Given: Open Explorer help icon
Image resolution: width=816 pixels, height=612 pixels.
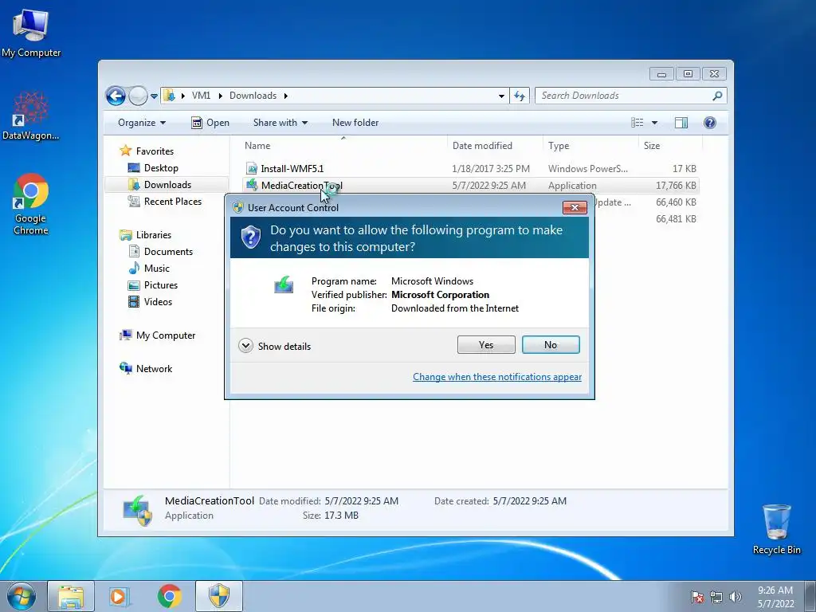Looking at the screenshot, I should (710, 123).
